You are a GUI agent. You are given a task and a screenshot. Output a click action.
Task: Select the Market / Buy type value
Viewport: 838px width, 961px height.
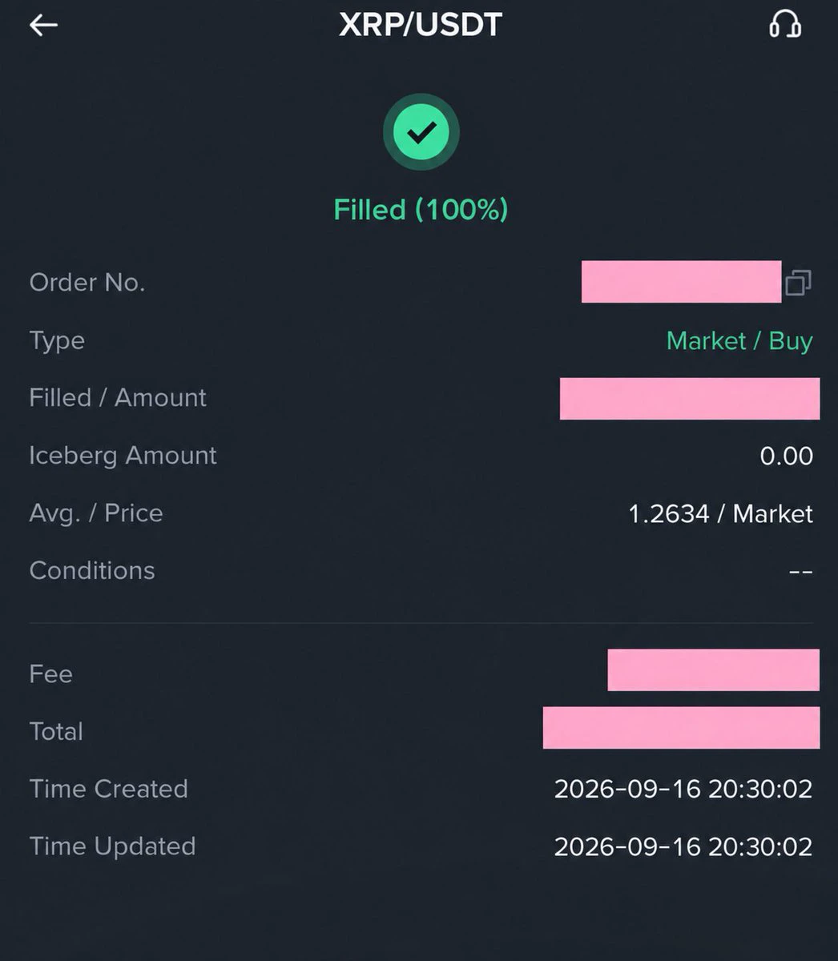tap(739, 340)
